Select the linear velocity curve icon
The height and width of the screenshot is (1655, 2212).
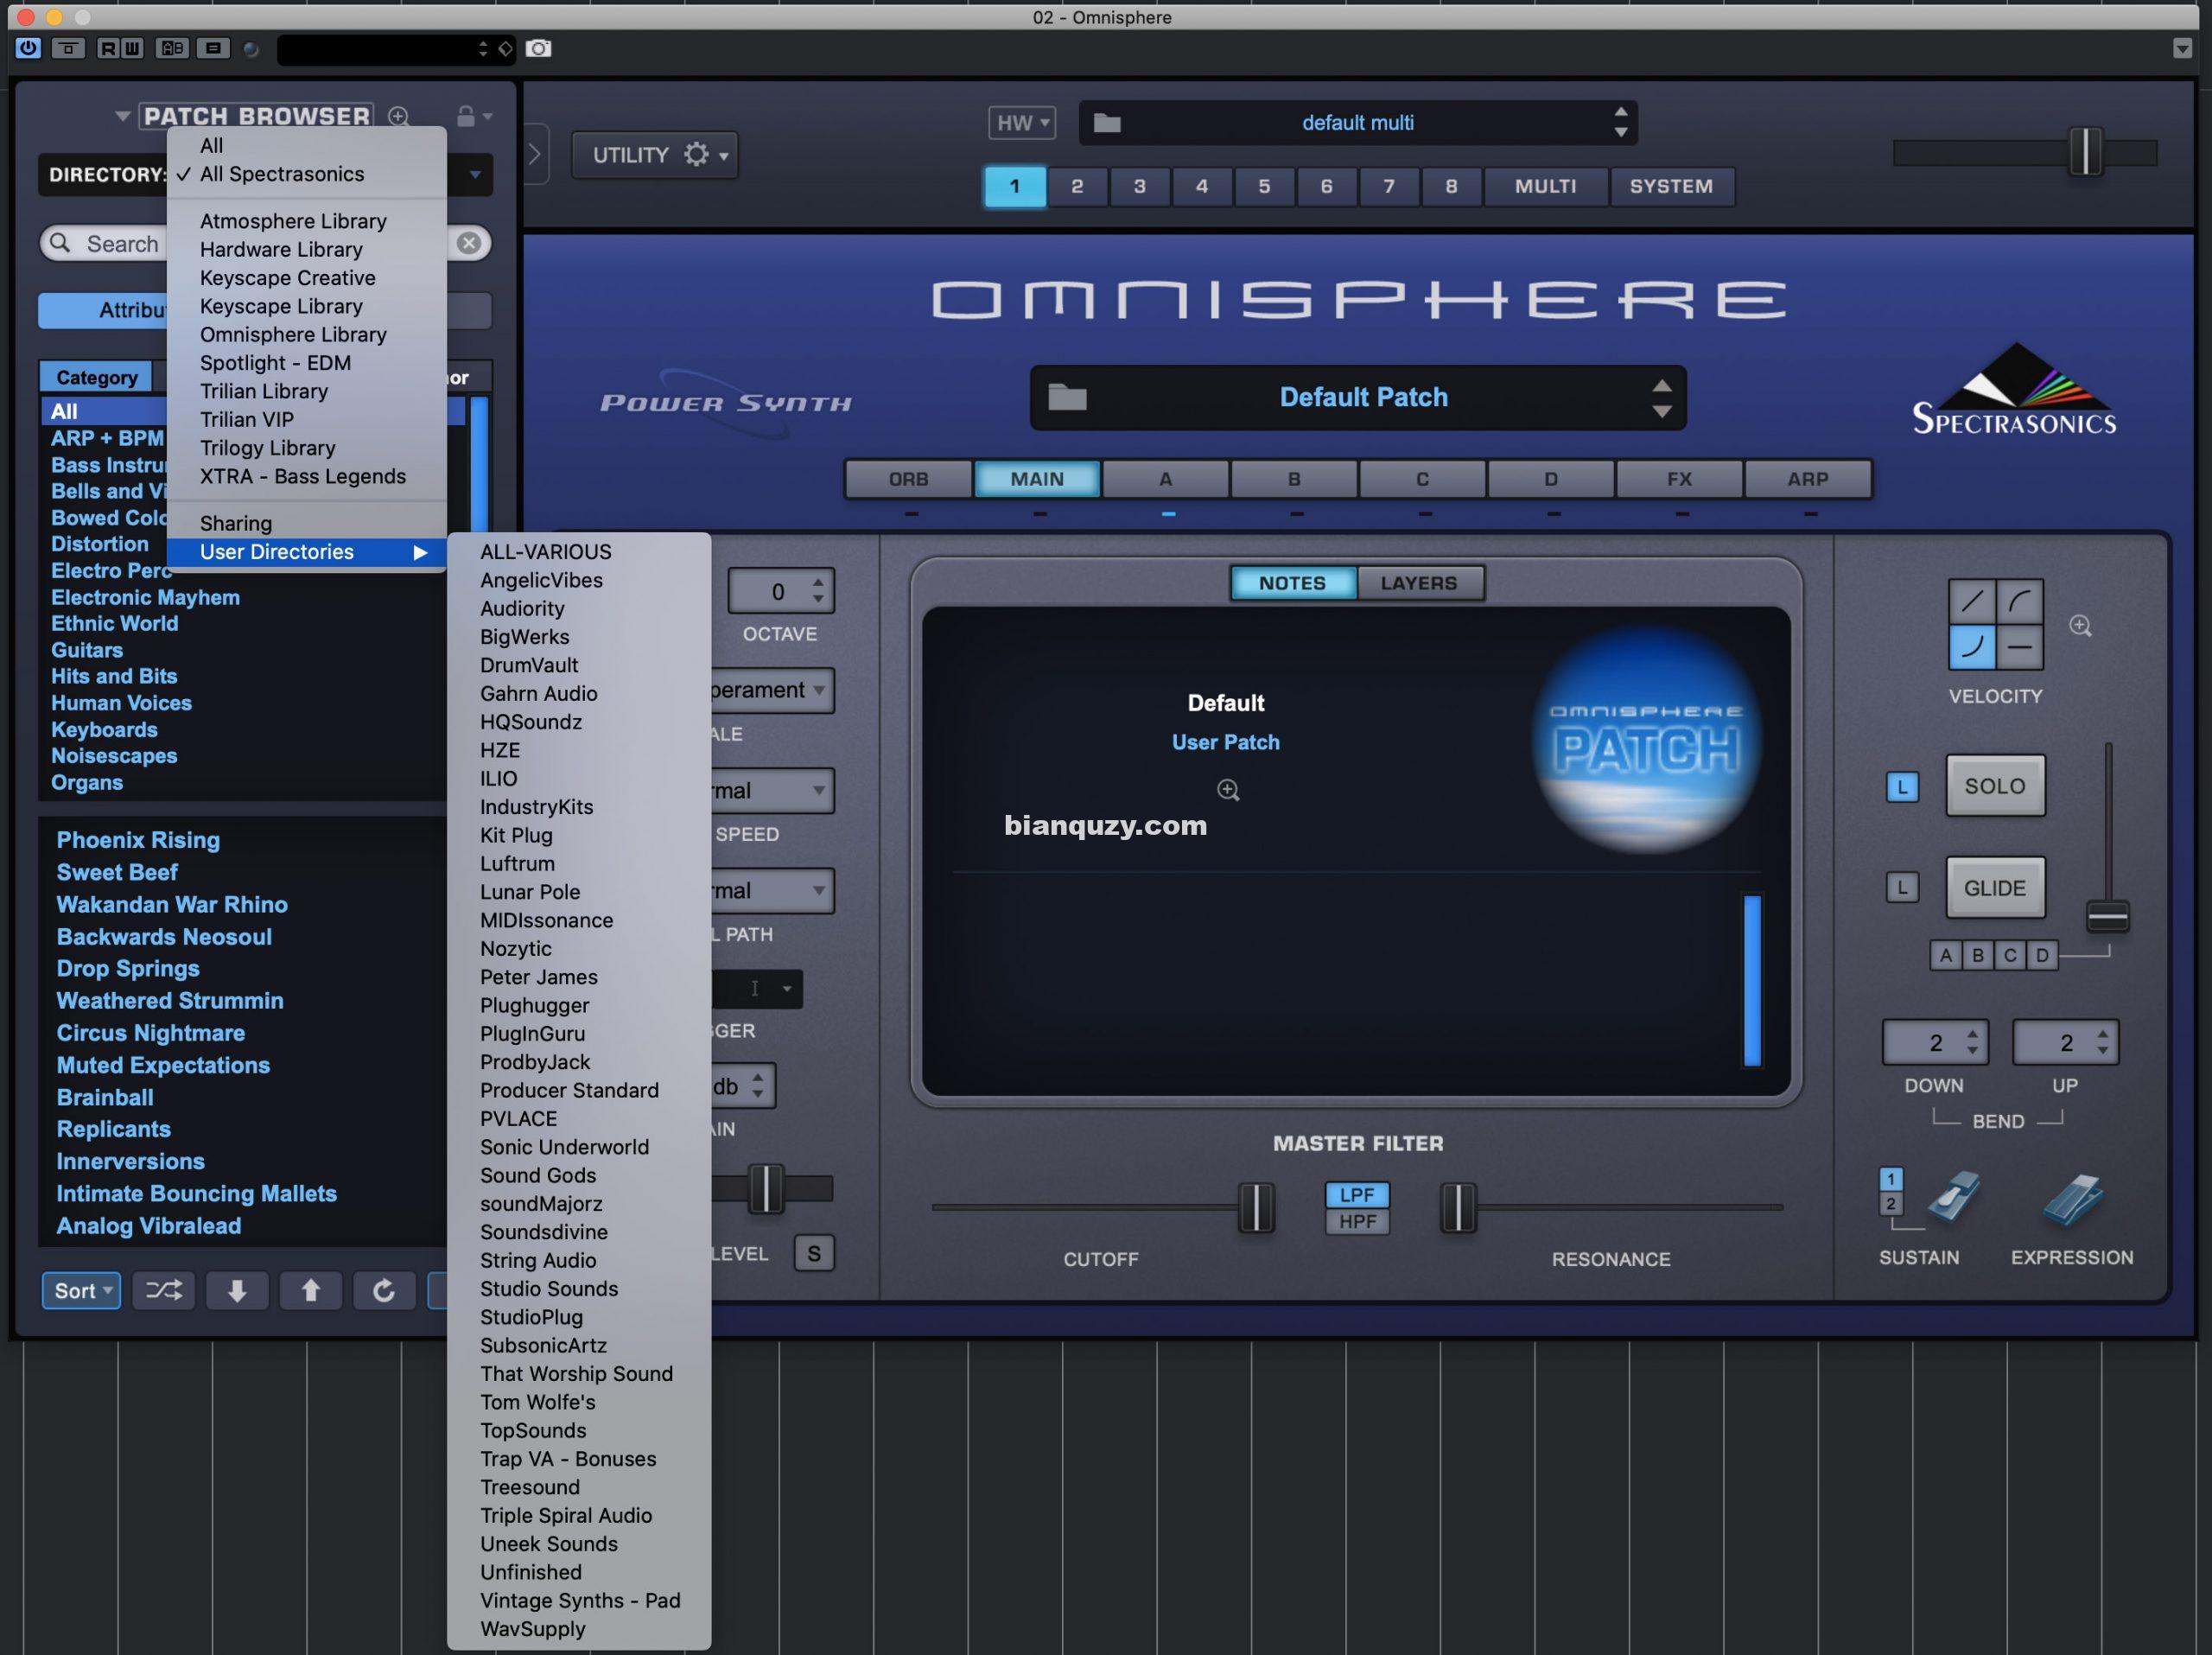click(1971, 602)
